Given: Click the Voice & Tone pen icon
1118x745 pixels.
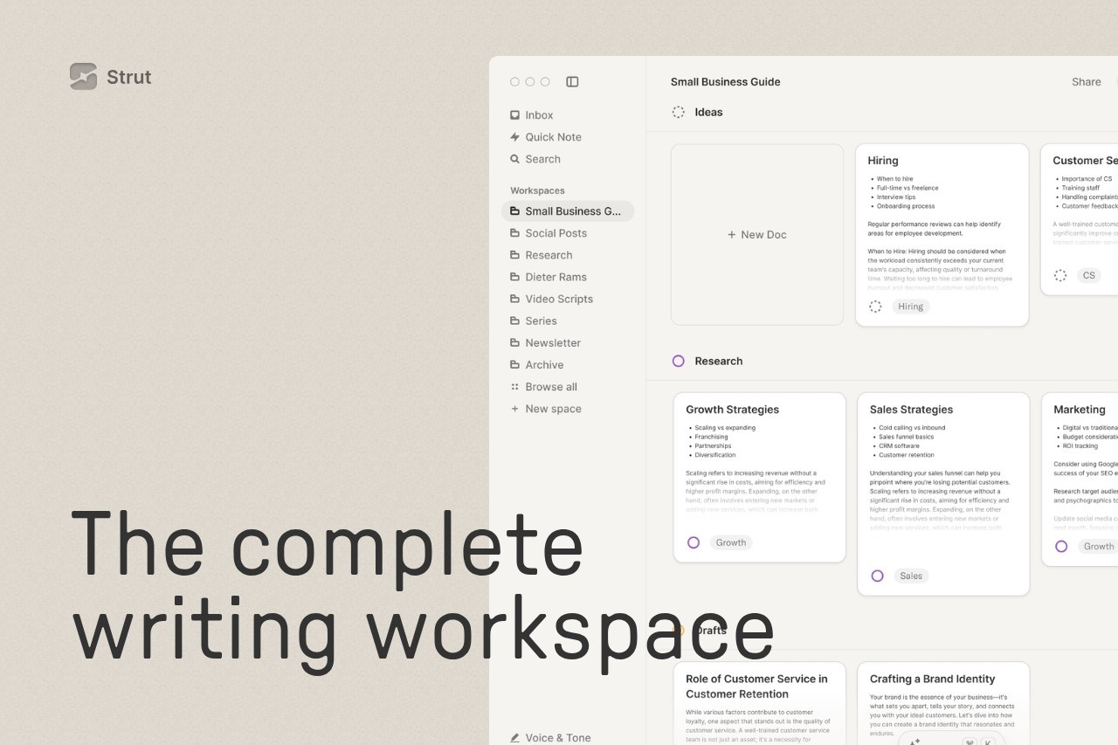Looking at the screenshot, I should [514, 737].
